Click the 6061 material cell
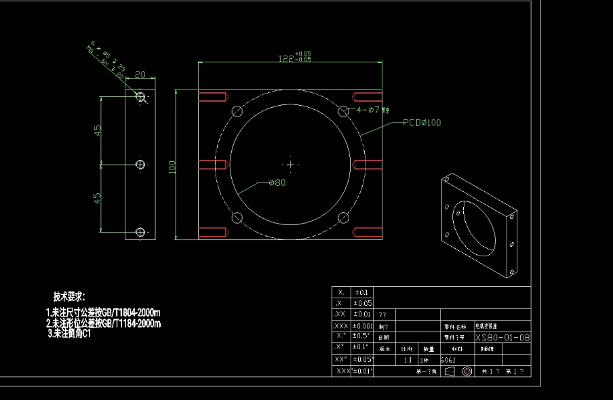 448,360
